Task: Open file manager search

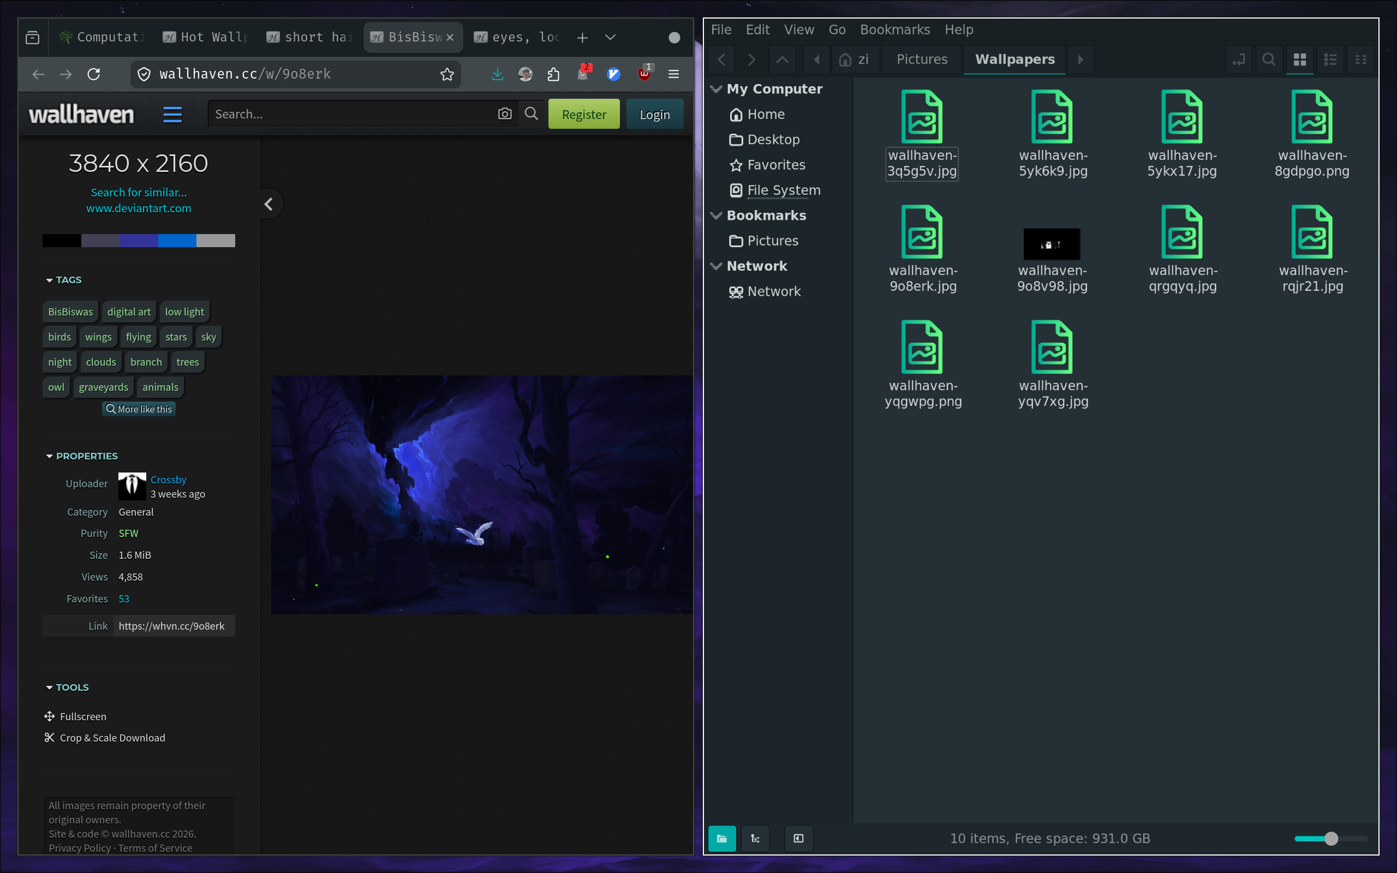Action: (1269, 59)
